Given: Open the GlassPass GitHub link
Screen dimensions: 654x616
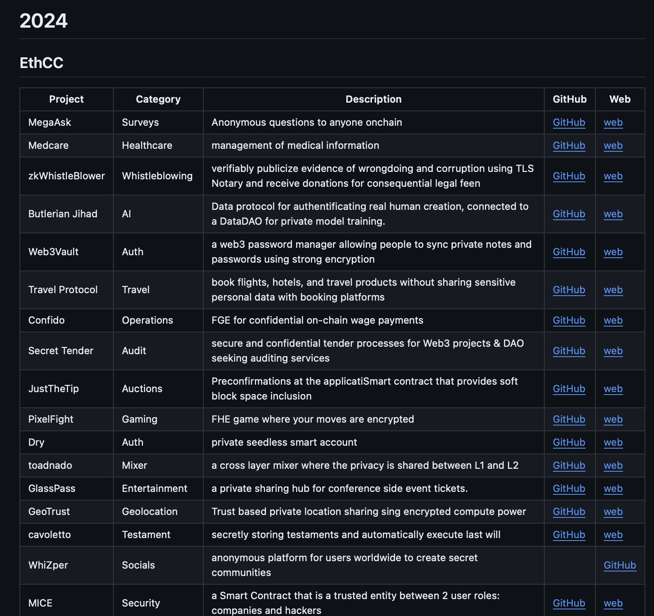Looking at the screenshot, I should pyautogui.click(x=569, y=489).
